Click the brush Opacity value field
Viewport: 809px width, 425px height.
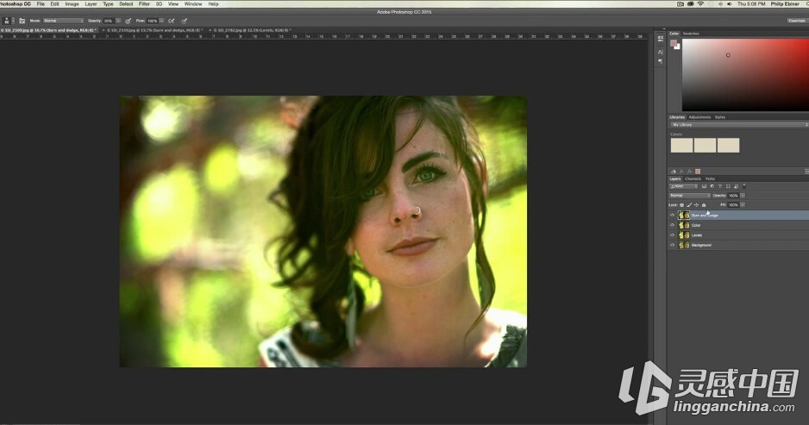(109, 21)
